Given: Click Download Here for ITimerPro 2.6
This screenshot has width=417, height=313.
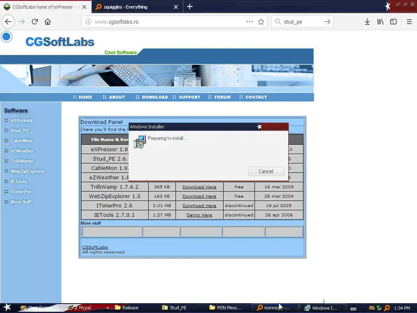Looking at the screenshot, I should point(199,205).
